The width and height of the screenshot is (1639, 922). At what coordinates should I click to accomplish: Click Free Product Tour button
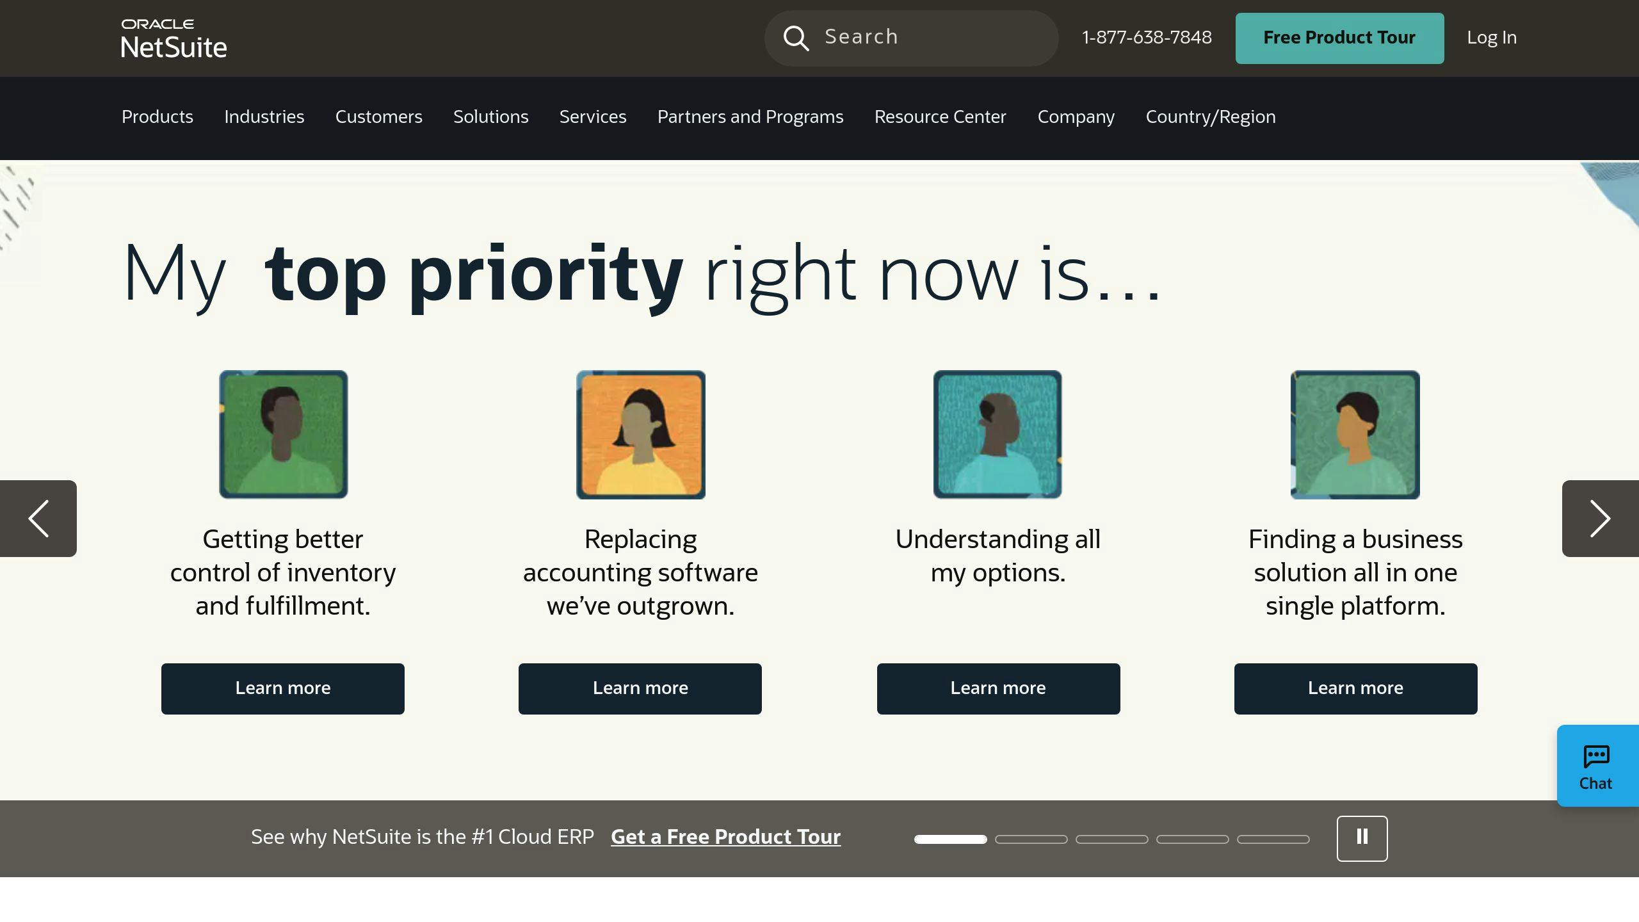pyautogui.click(x=1339, y=38)
